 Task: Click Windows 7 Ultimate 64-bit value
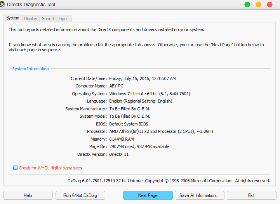pyautogui.click(x=150, y=94)
